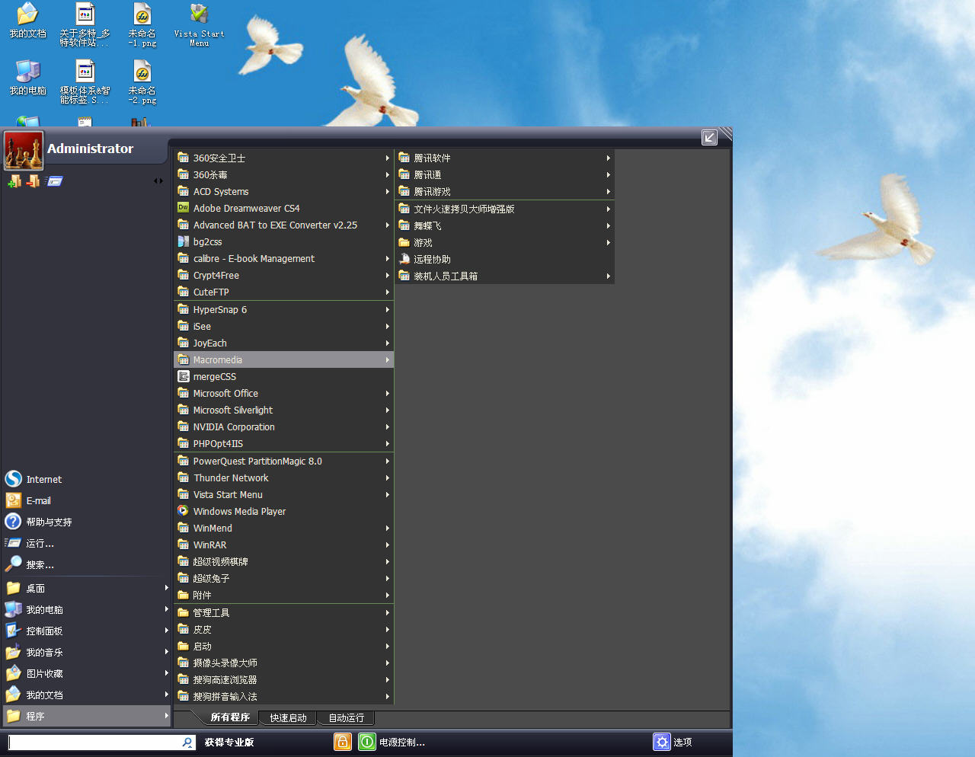The image size is (975, 757).
Task: Switch to the 快速启动 tab
Action: [x=288, y=717]
